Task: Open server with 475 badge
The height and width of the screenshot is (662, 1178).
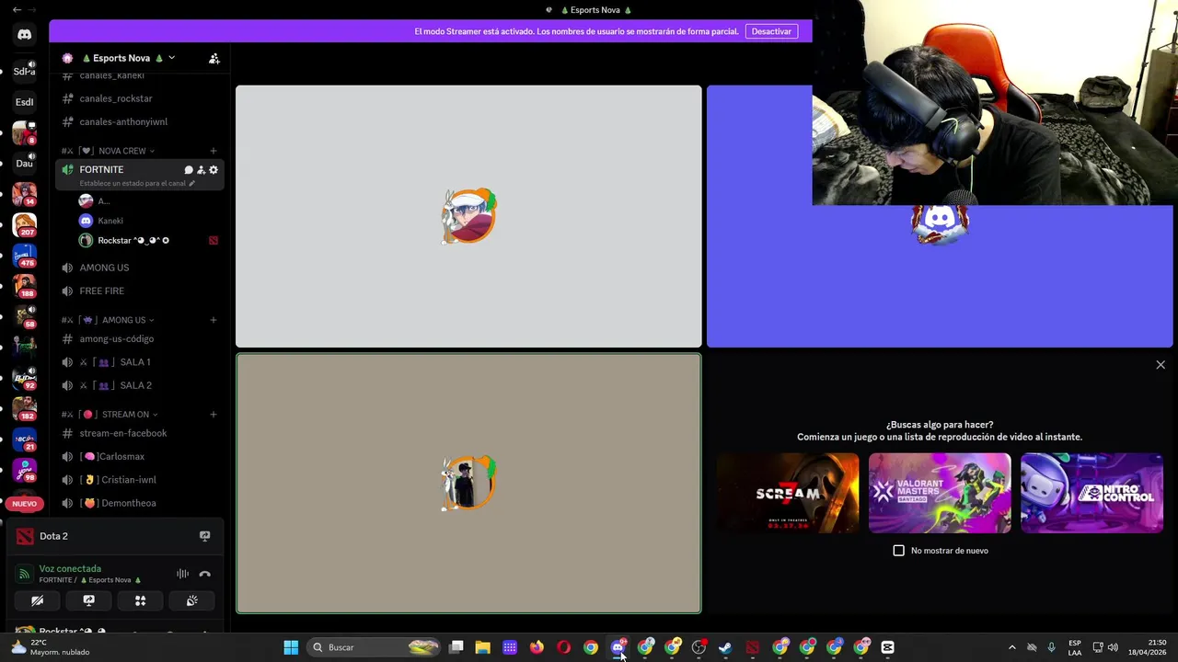Action: coord(25,255)
